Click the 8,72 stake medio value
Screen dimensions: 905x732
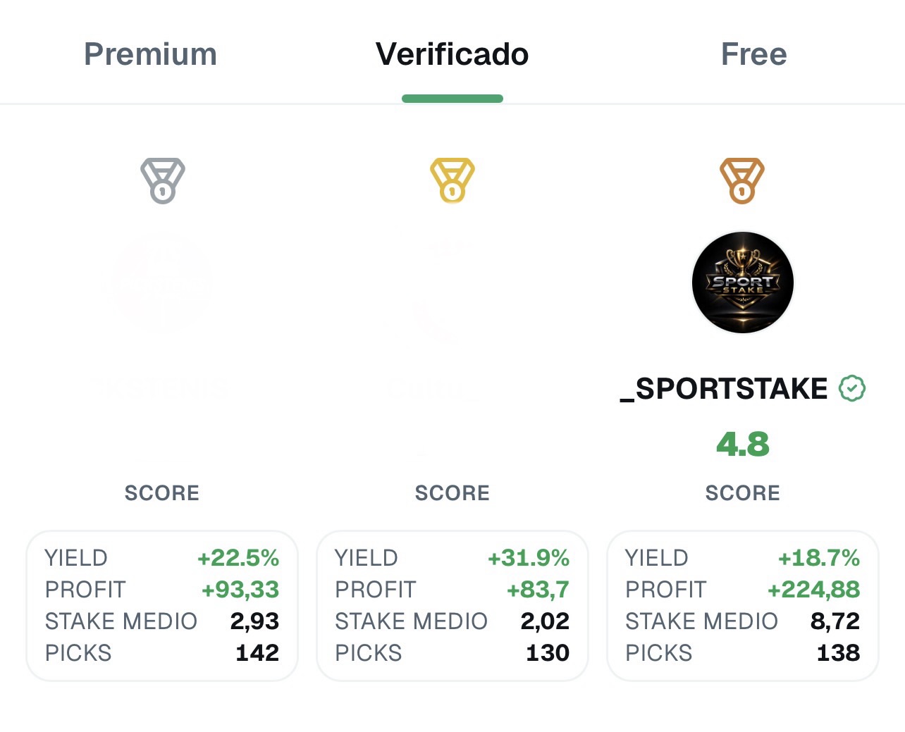point(835,621)
